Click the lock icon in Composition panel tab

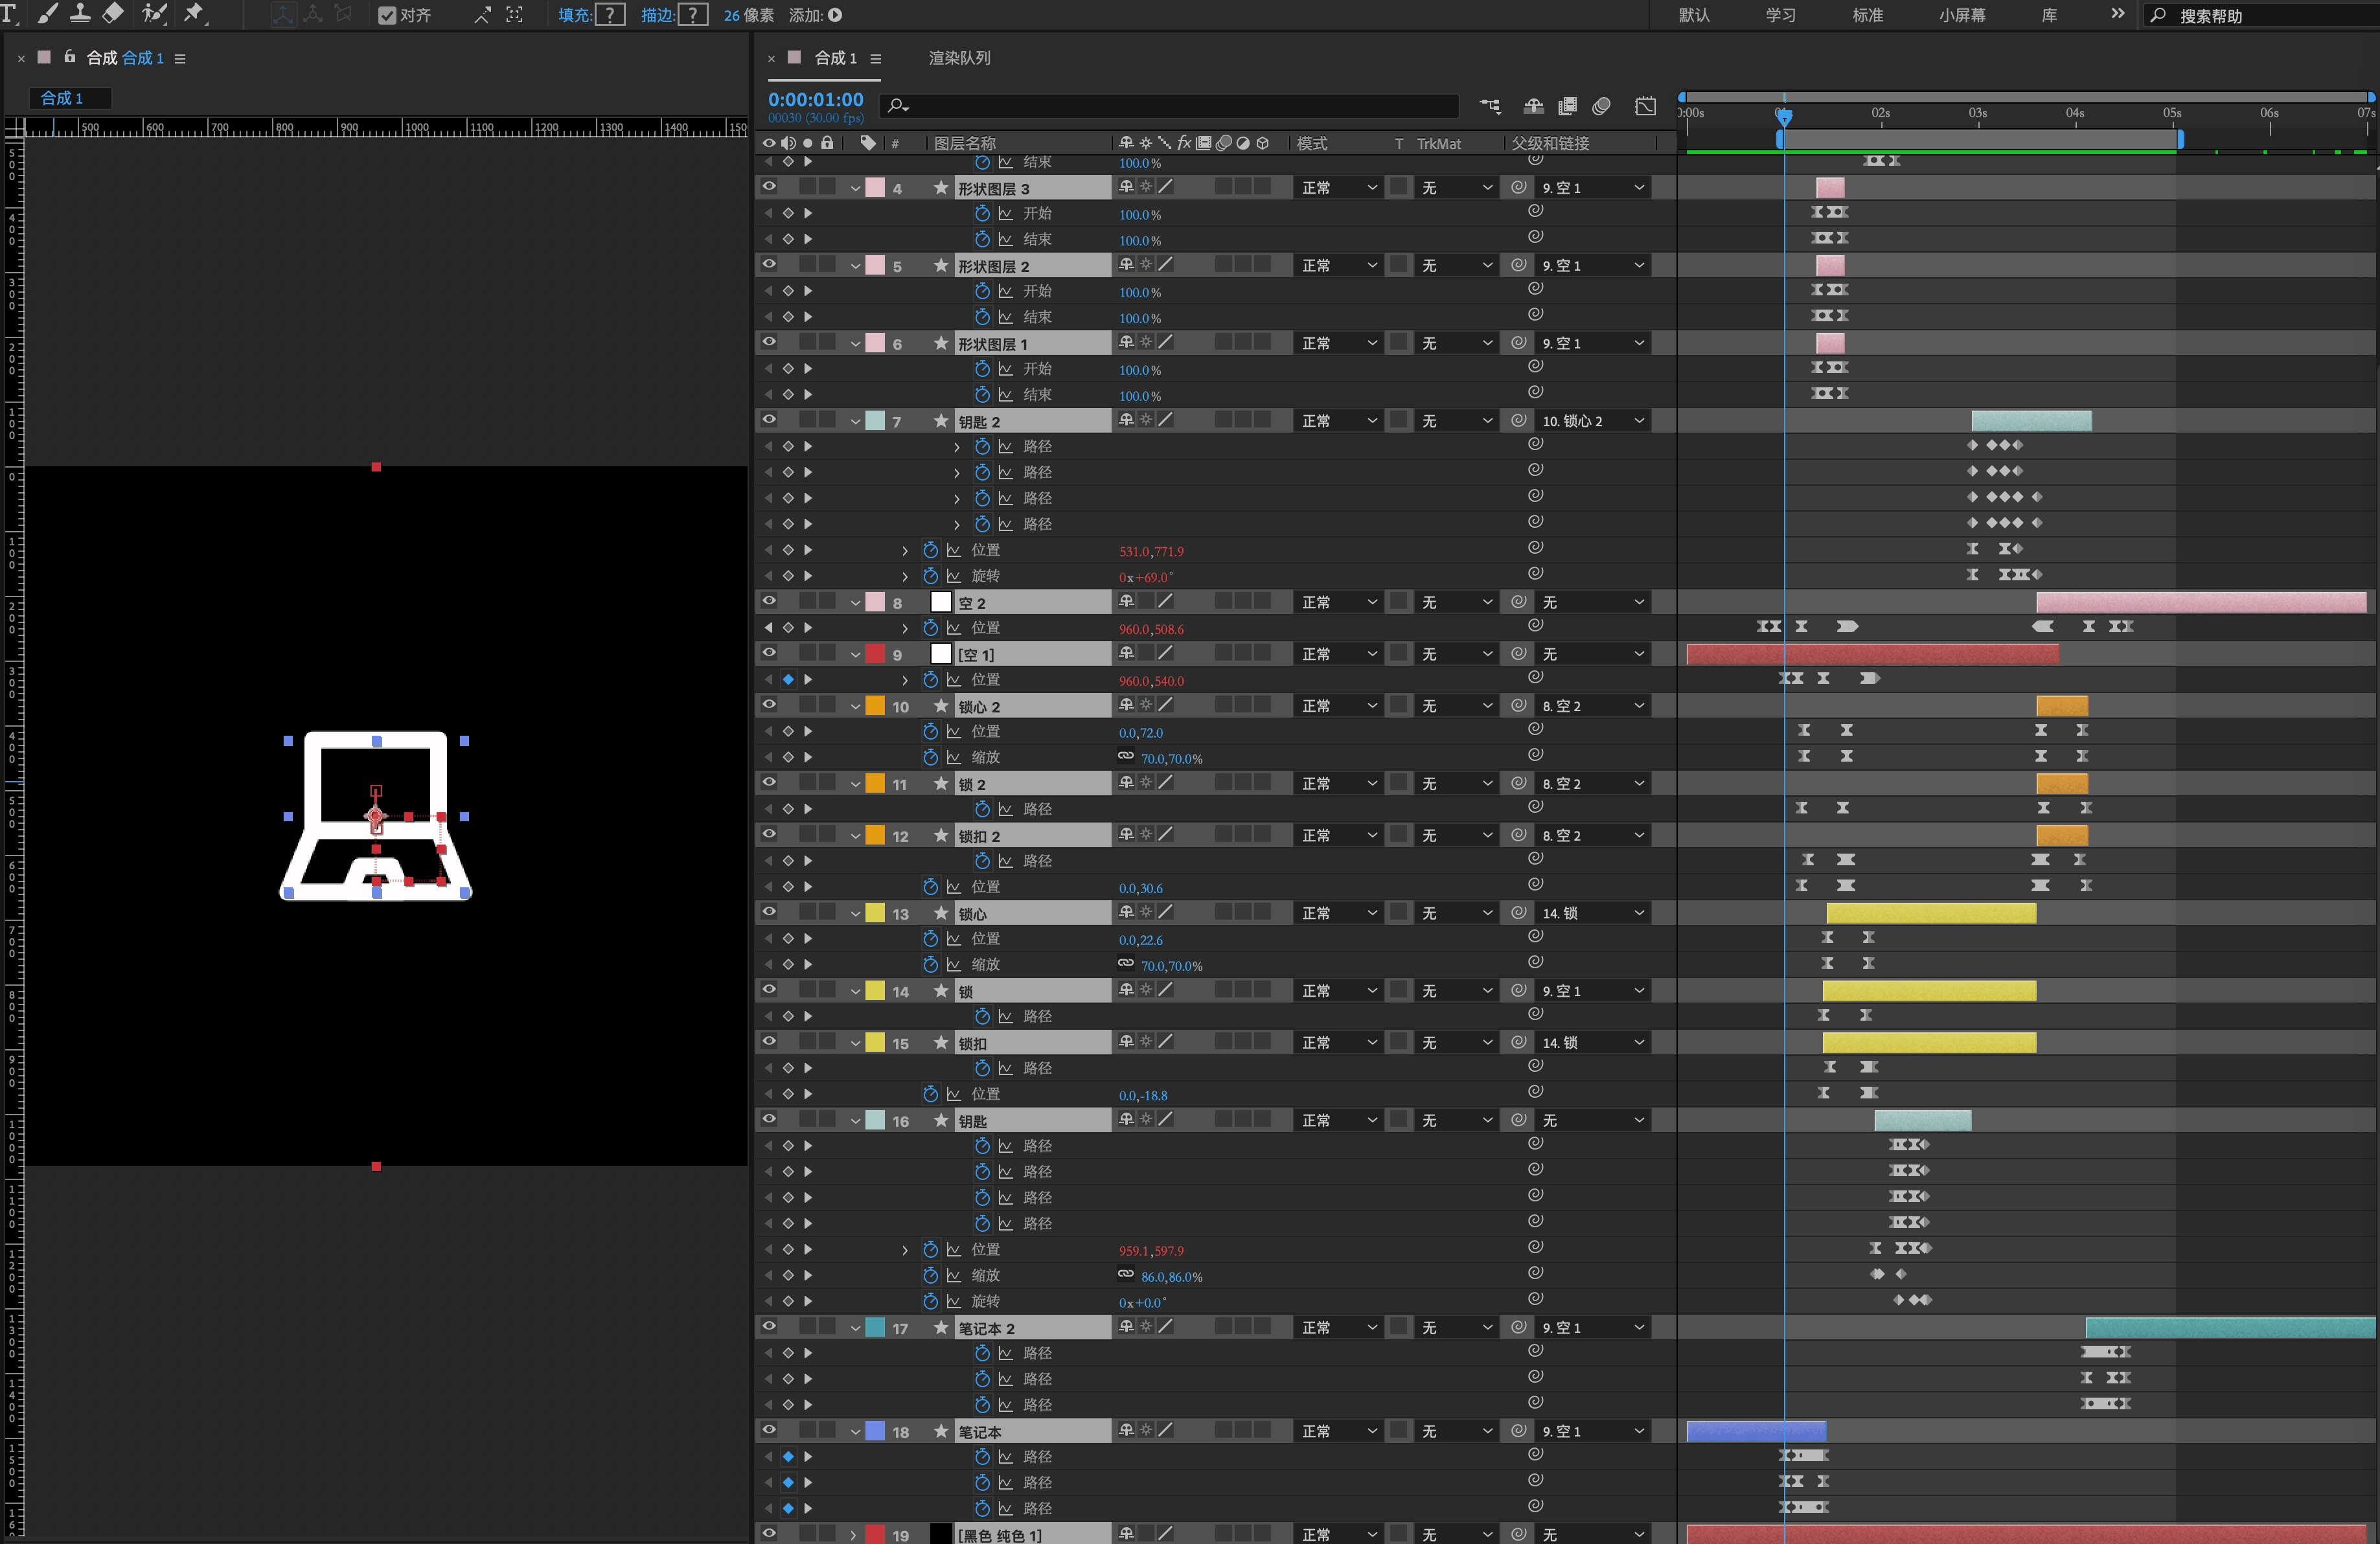tap(70, 57)
